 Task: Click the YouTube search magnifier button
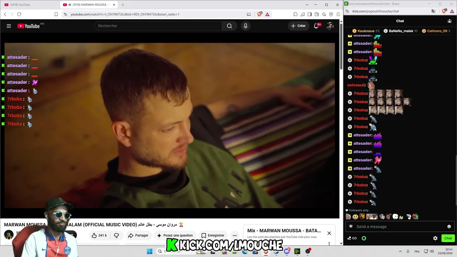coord(230,26)
